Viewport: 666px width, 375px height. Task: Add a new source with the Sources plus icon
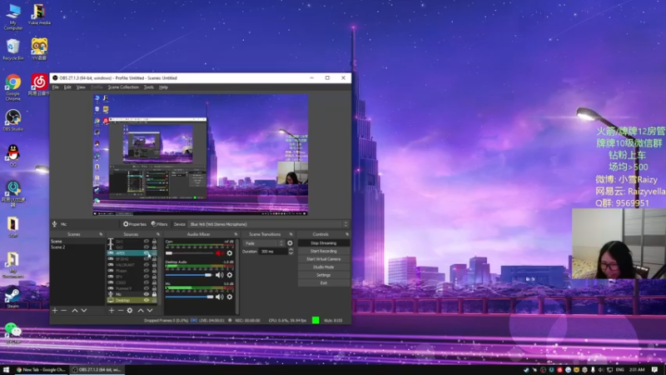coord(112,310)
